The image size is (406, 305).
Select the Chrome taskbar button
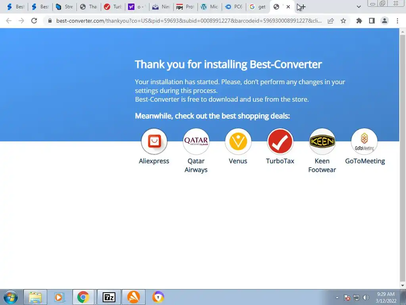83,297
